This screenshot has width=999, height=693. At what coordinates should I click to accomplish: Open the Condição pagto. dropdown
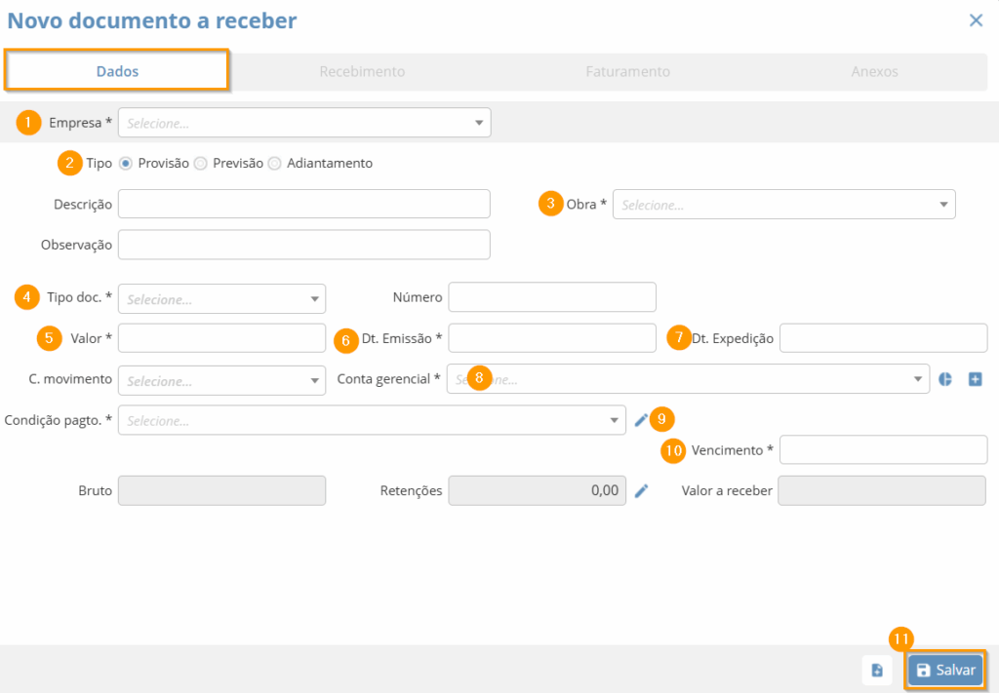click(371, 420)
